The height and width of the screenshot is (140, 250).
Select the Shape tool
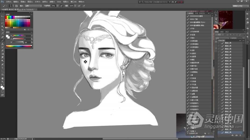(2, 75)
